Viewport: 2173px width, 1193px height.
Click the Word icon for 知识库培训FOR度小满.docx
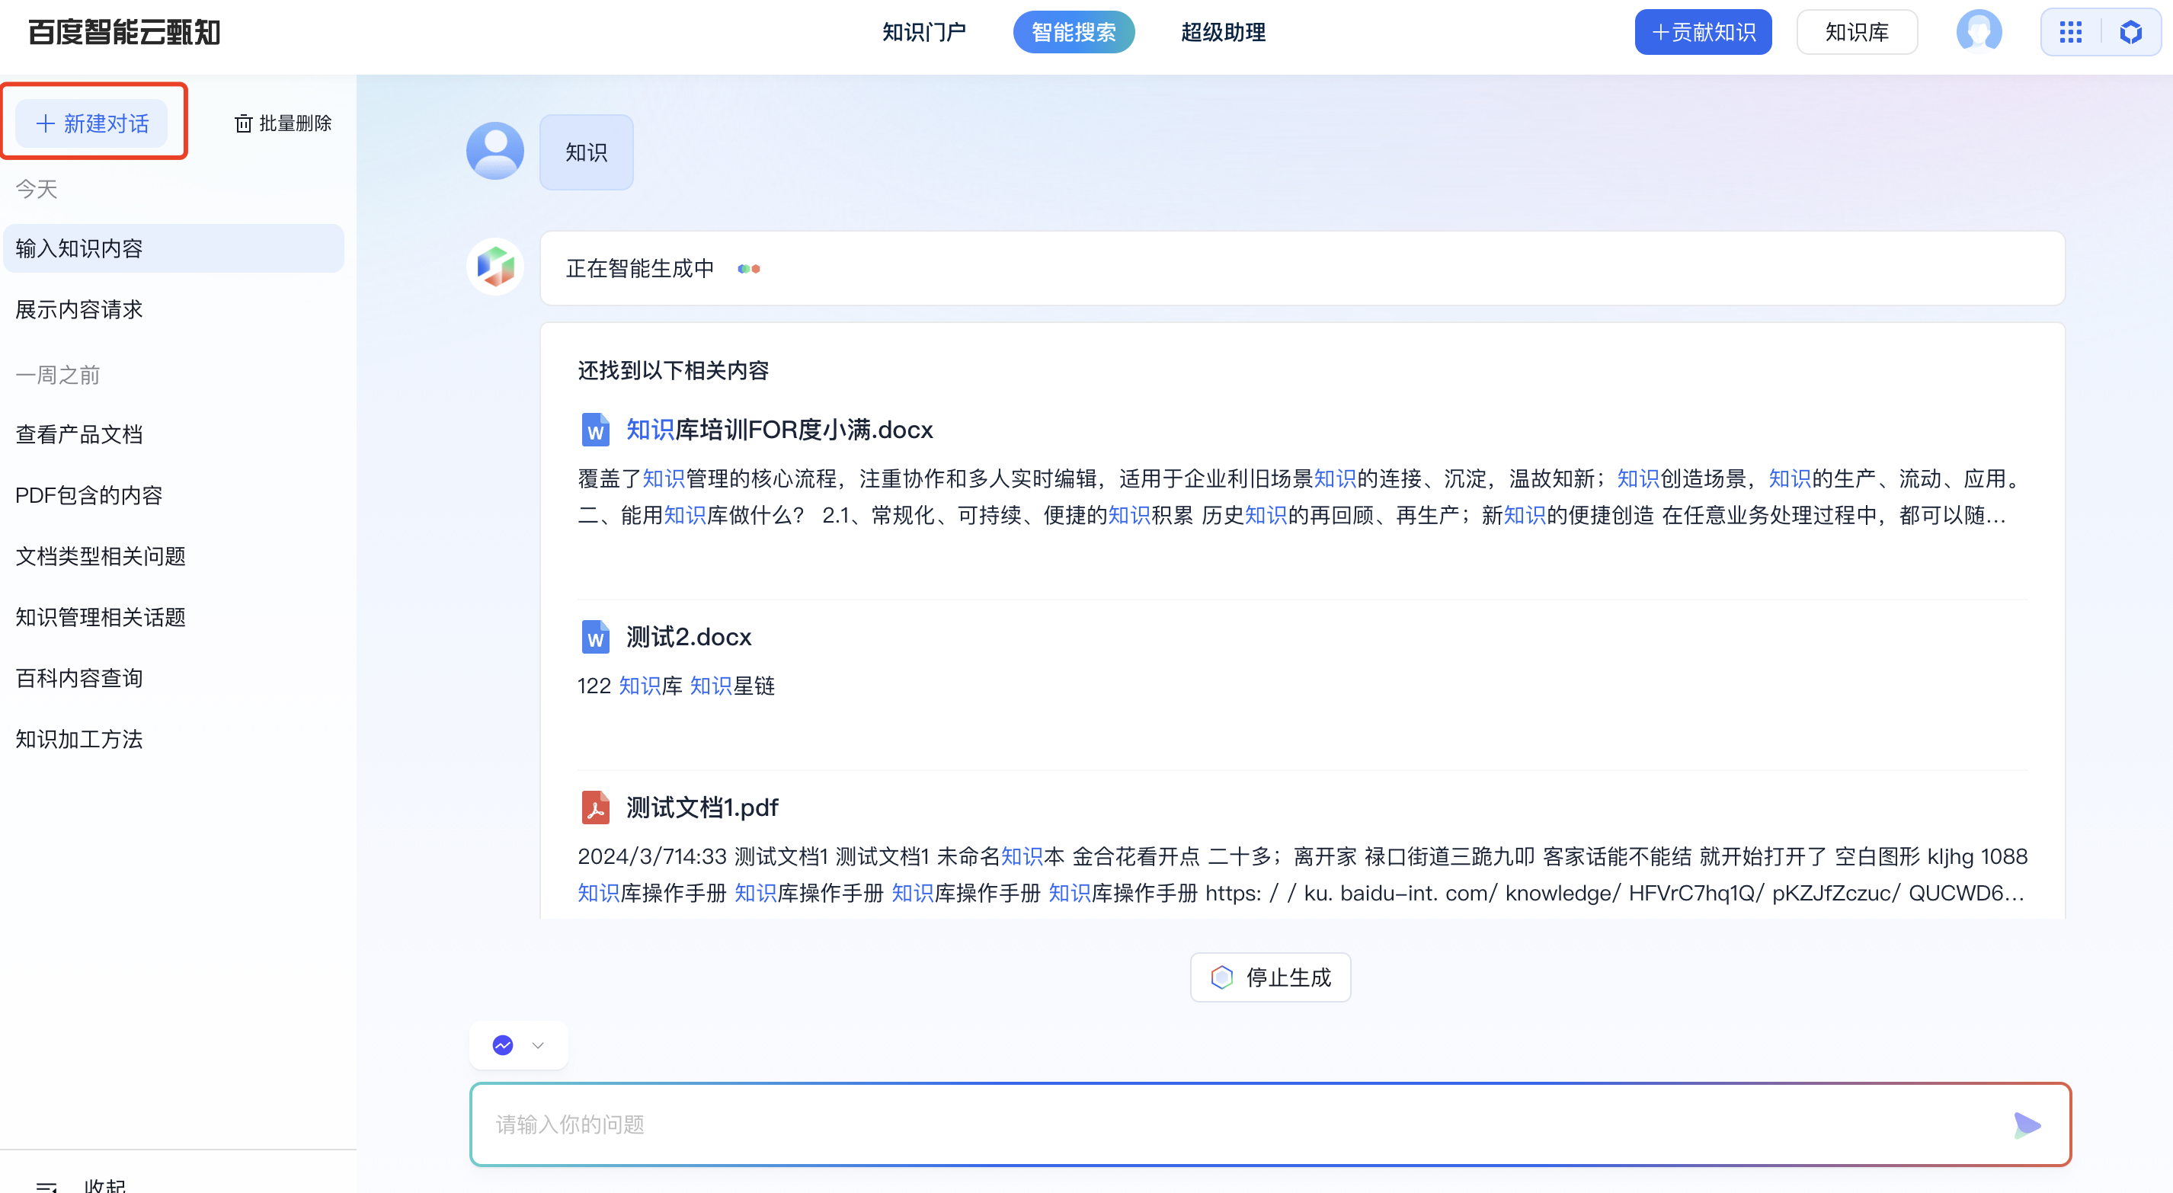pyautogui.click(x=595, y=430)
